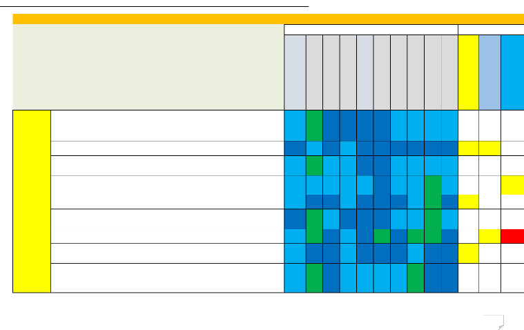
Task: Select the last gray header before the yellow header
Action: [449, 72]
